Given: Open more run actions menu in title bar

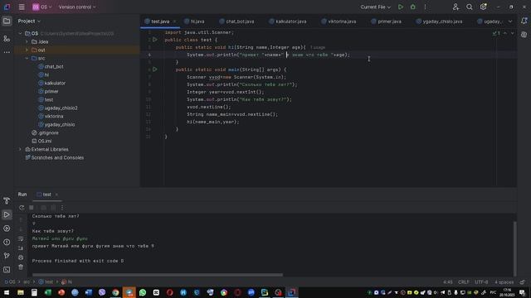Looking at the screenshot, I should pyautogui.click(x=426, y=7).
